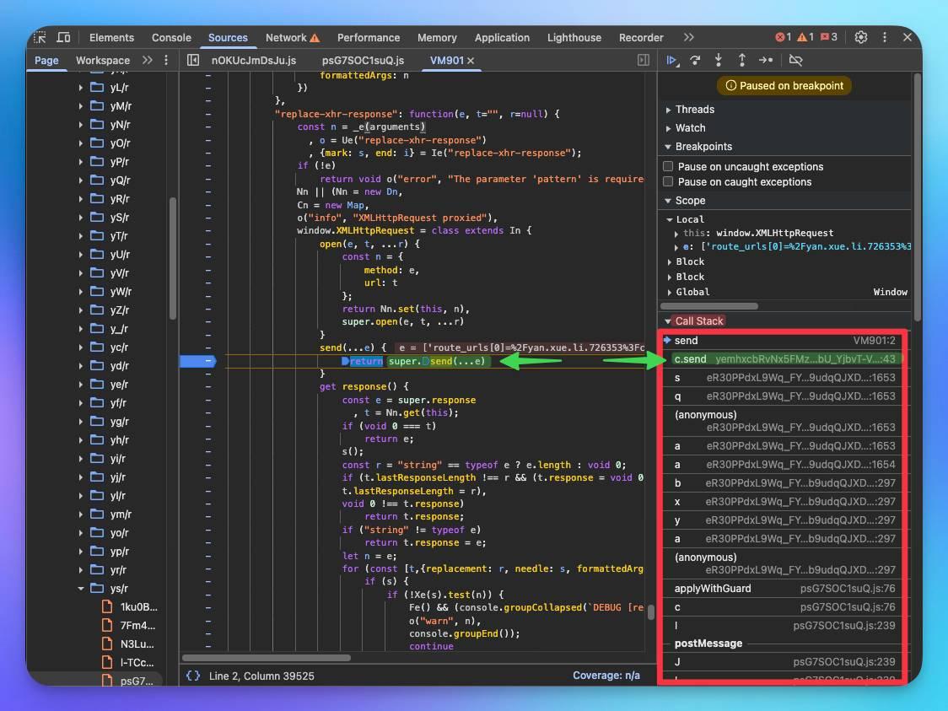948x711 pixels.
Task: Activate the inspect element picker icon
Action: tap(40, 37)
